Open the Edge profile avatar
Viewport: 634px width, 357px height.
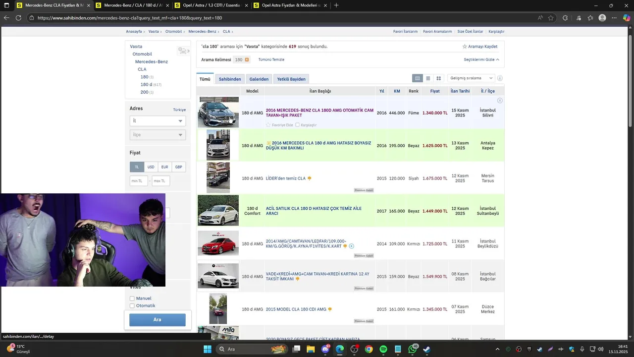tap(602, 18)
